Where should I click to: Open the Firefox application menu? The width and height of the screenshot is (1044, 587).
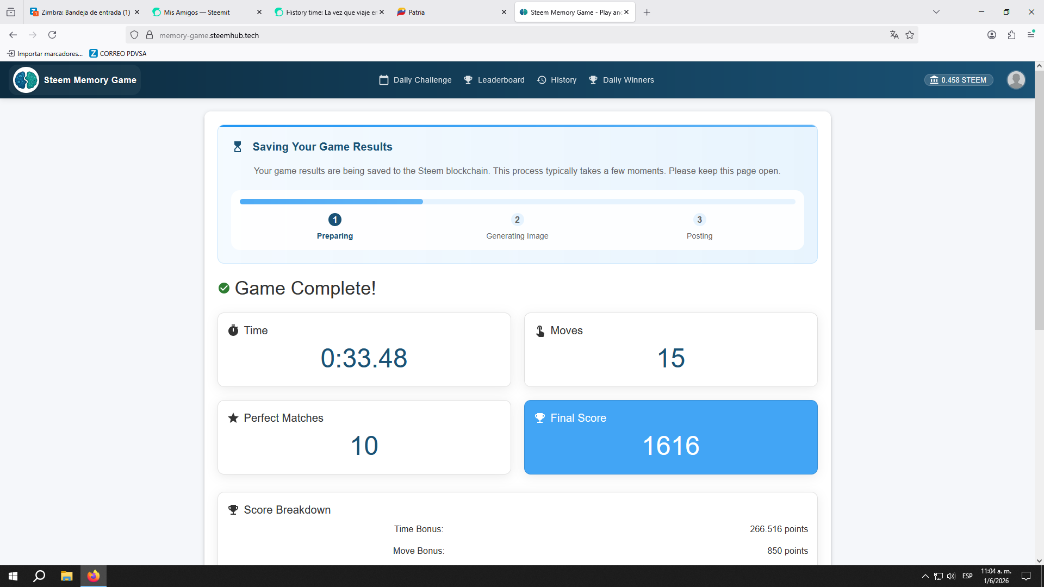click(x=1031, y=35)
